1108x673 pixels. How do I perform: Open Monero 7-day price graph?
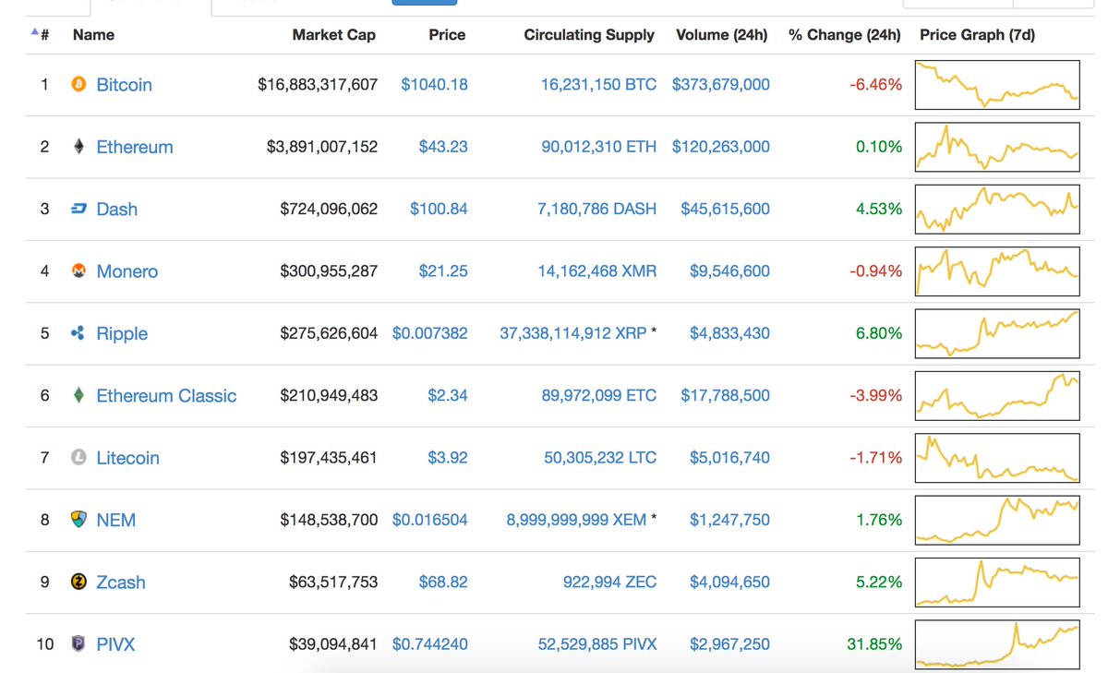click(x=997, y=271)
